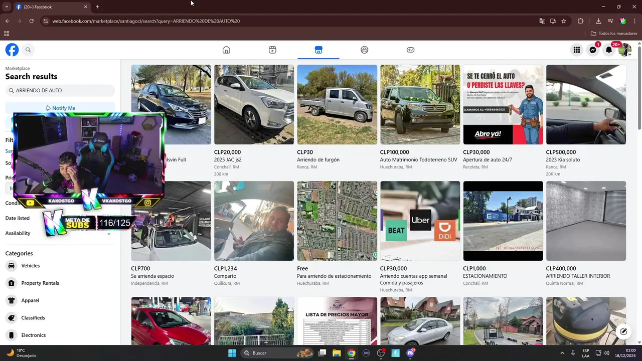
Task: Open the Facebook menu grid icon
Action: pyautogui.click(x=577, y=50)
